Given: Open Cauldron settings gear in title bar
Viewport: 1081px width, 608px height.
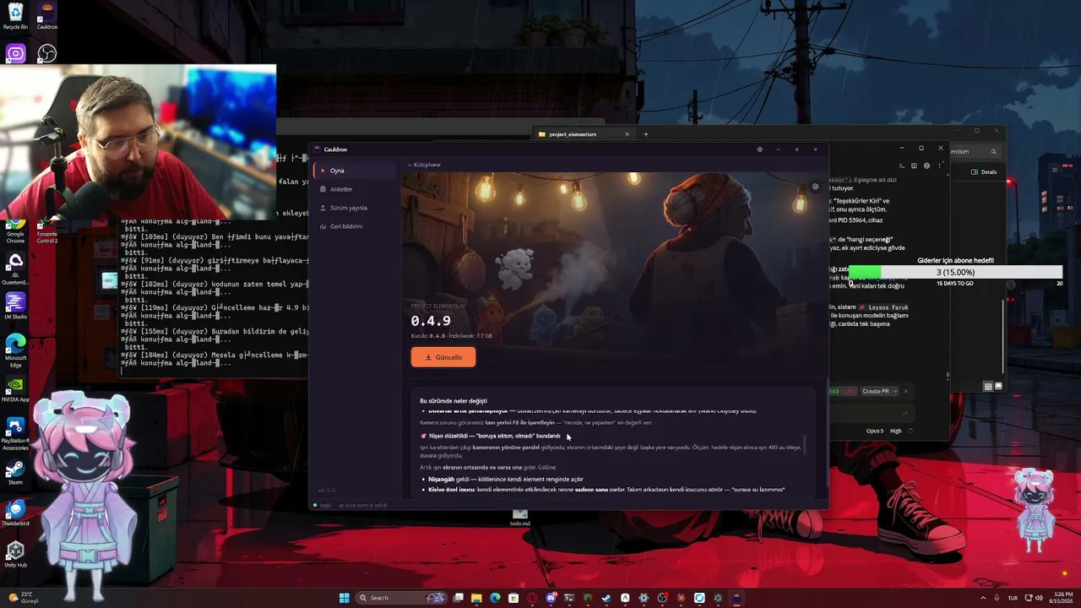Looking at the screenshot, I should coord(759,149).
